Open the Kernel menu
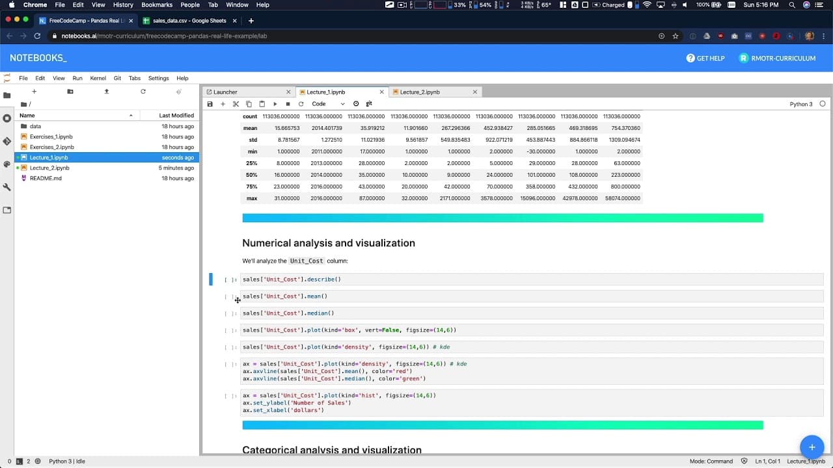This screenshot has height=468, width=833. [98, 78]
